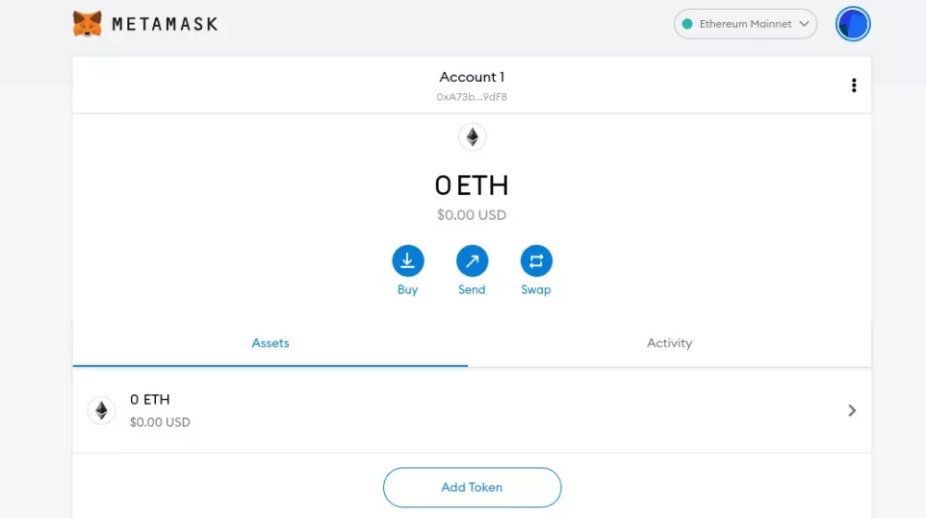Image resolution: width=926 pixels, height=518 pixels.
Task: Click the Add Token button
Action: point(472,487)
